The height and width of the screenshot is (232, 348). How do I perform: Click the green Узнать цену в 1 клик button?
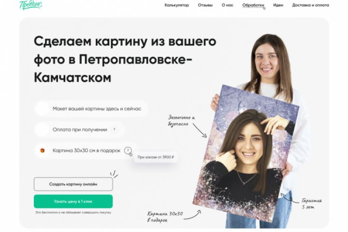tap(73, 202)
